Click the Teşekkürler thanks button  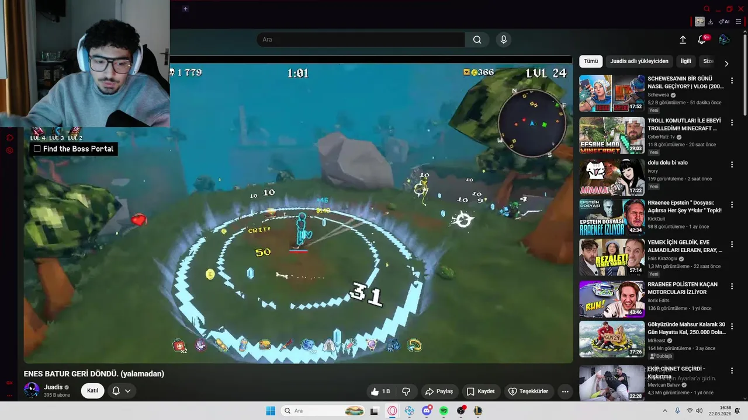point(528,391)
